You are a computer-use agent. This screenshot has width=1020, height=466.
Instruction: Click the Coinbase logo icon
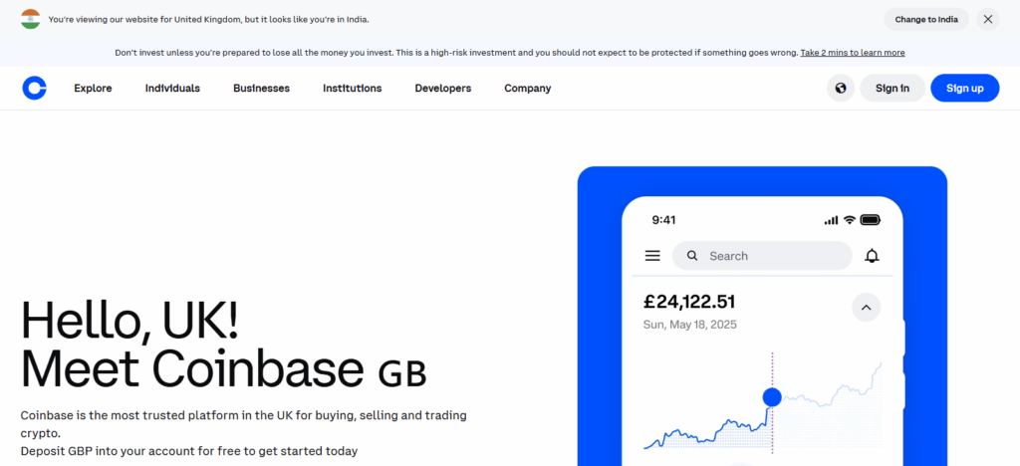click(x=35, y=88)
